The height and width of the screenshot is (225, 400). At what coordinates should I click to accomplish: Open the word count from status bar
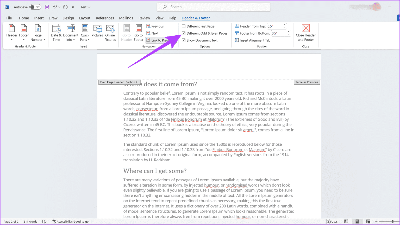pos(30,221)
